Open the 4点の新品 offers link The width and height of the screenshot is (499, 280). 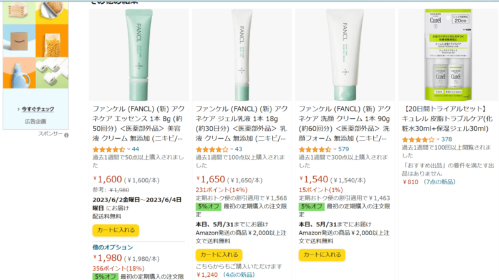click(x=238, y=274)
